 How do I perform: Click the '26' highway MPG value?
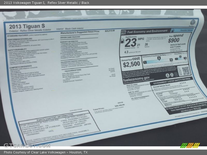click(146, 44)
